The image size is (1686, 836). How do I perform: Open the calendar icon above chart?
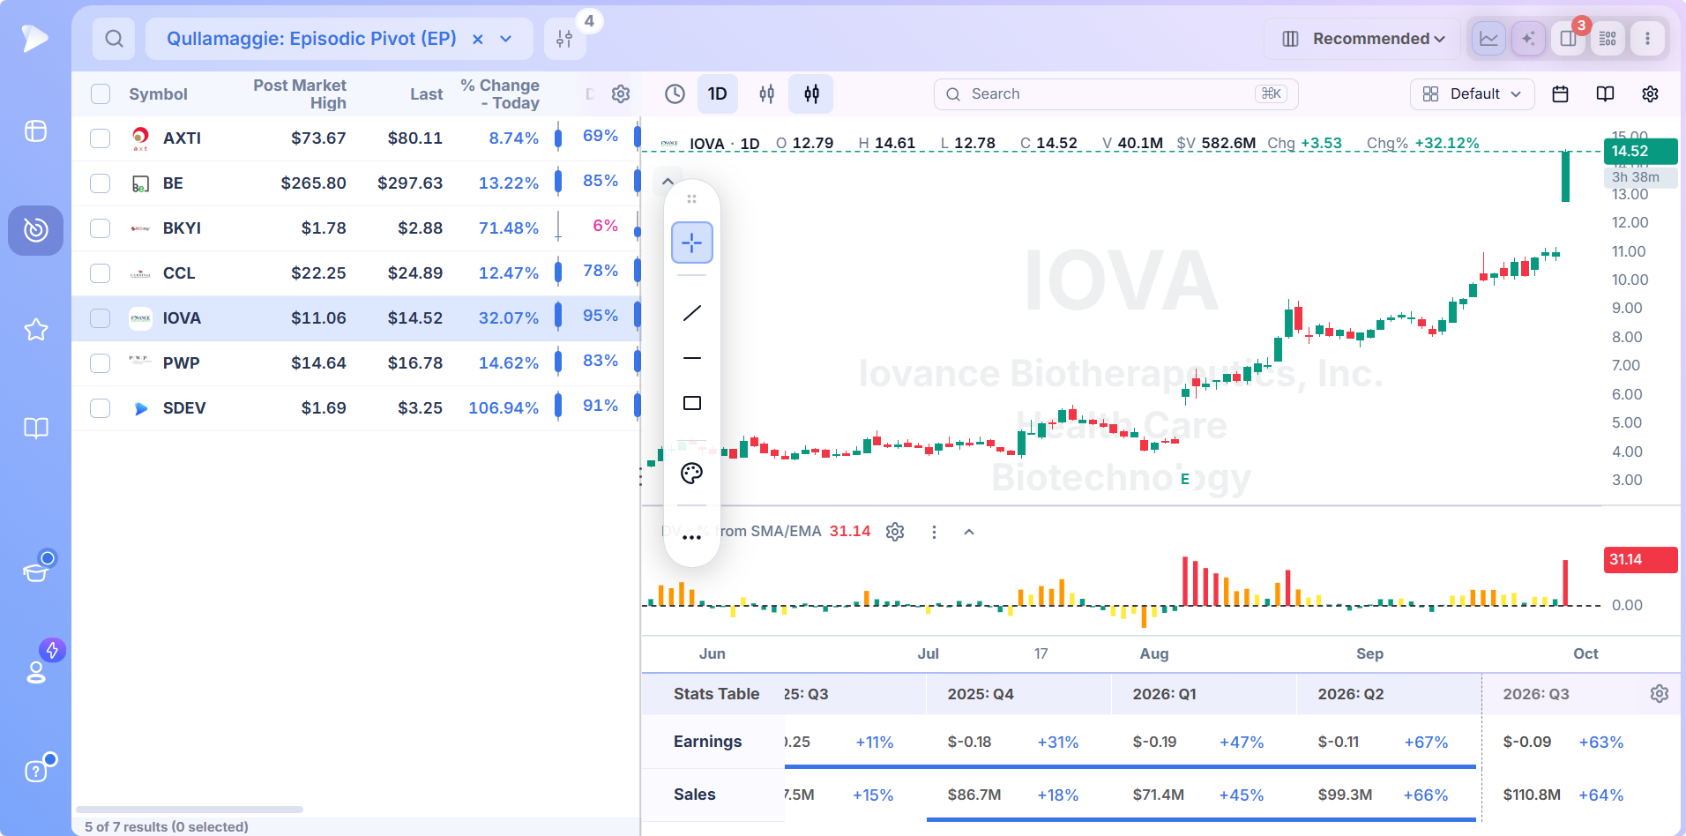point(1560,94)
